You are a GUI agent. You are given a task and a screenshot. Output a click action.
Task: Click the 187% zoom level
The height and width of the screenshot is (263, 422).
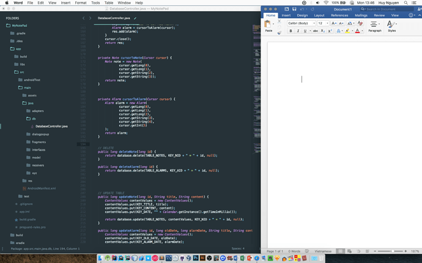[415, 251]
